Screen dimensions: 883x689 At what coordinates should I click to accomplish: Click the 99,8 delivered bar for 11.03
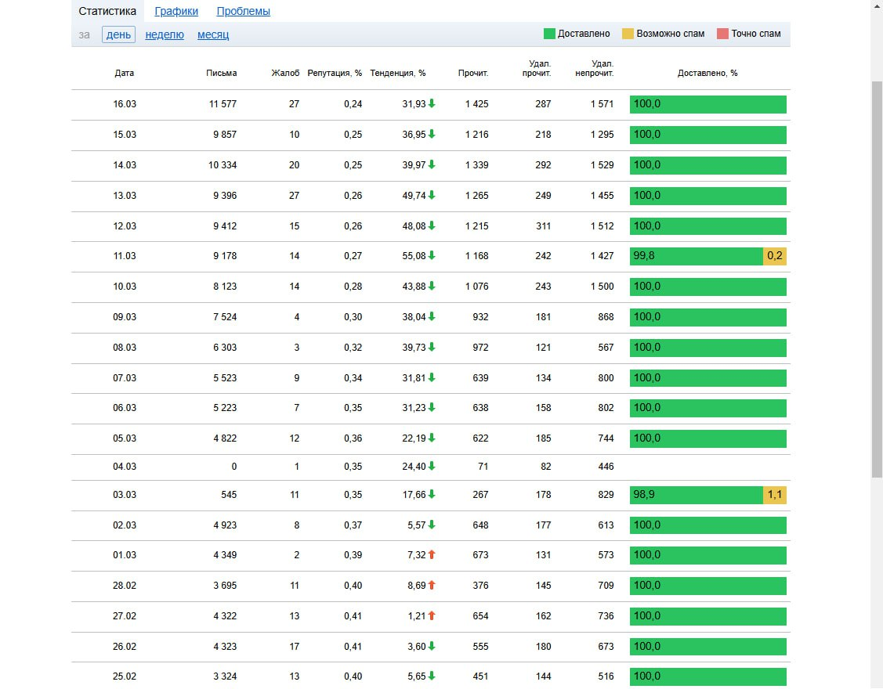pyautogui.click(x=697, y=256)
